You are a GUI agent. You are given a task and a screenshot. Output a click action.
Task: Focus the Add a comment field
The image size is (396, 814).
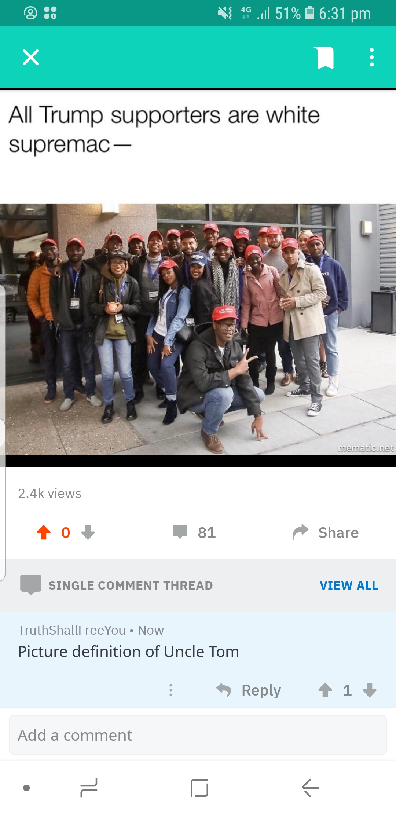(198, 735)
